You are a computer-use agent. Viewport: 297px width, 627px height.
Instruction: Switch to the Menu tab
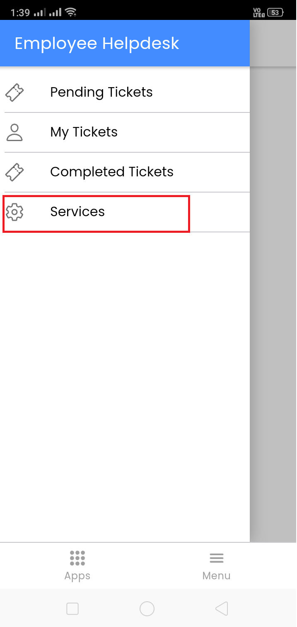coord(217,565)
